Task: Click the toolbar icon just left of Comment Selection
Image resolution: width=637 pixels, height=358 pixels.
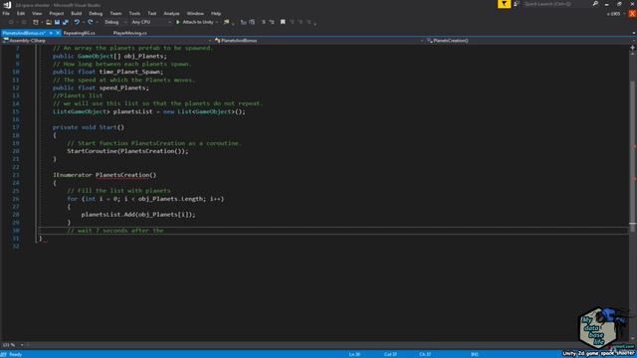Action: 252,22
